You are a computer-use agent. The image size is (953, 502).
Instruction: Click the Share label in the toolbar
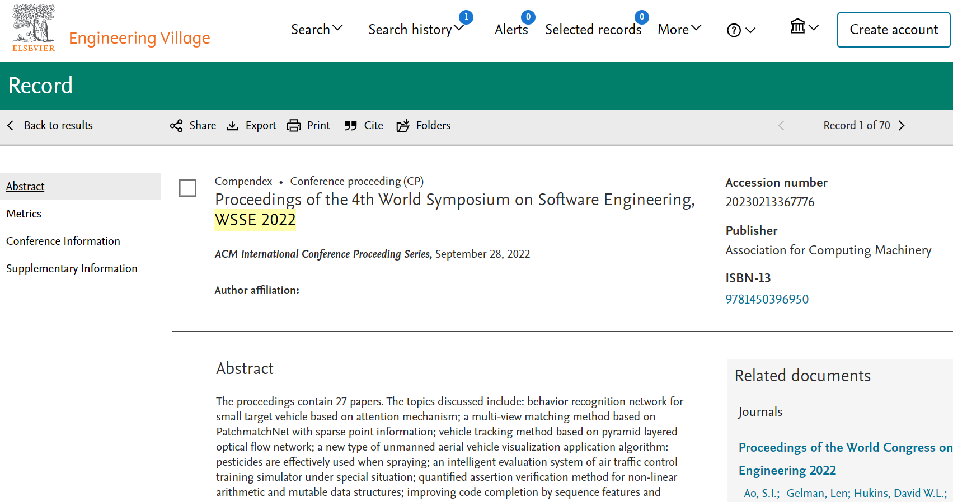pos(203,125)
